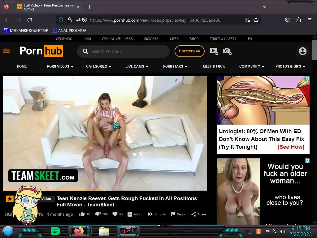
Task: Show site security info via lock icon
Action: (x=70, y=20)
